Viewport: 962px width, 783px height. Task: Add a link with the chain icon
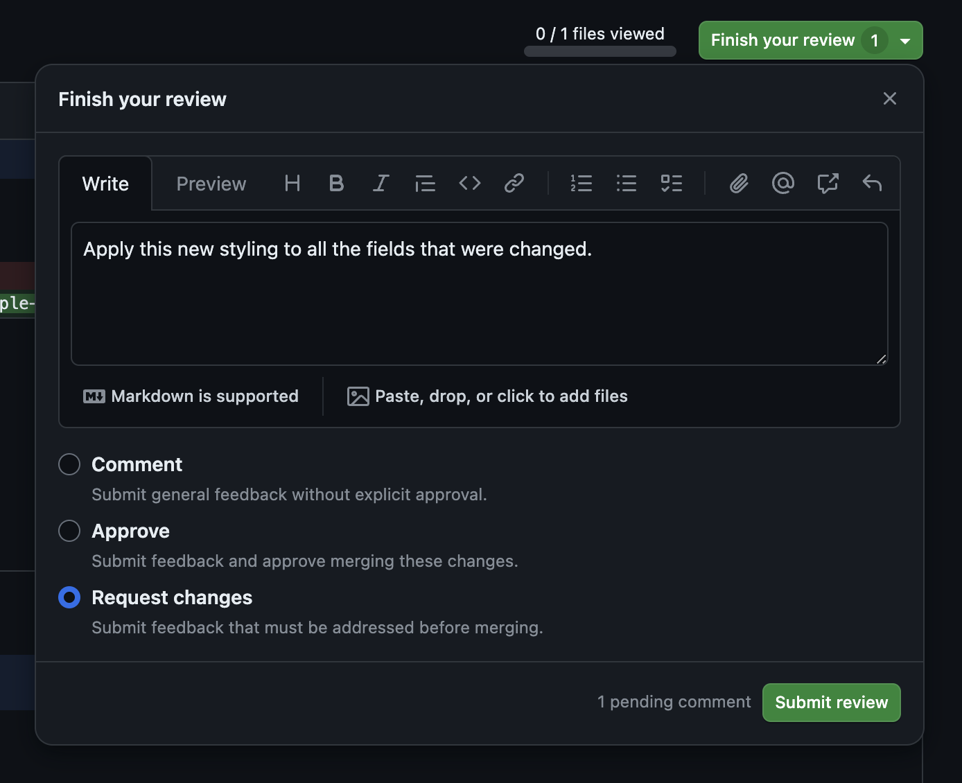coord(514,184)
